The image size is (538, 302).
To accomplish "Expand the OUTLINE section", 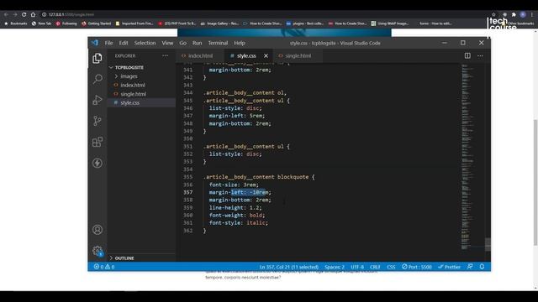I will click(x=124, y=258).
